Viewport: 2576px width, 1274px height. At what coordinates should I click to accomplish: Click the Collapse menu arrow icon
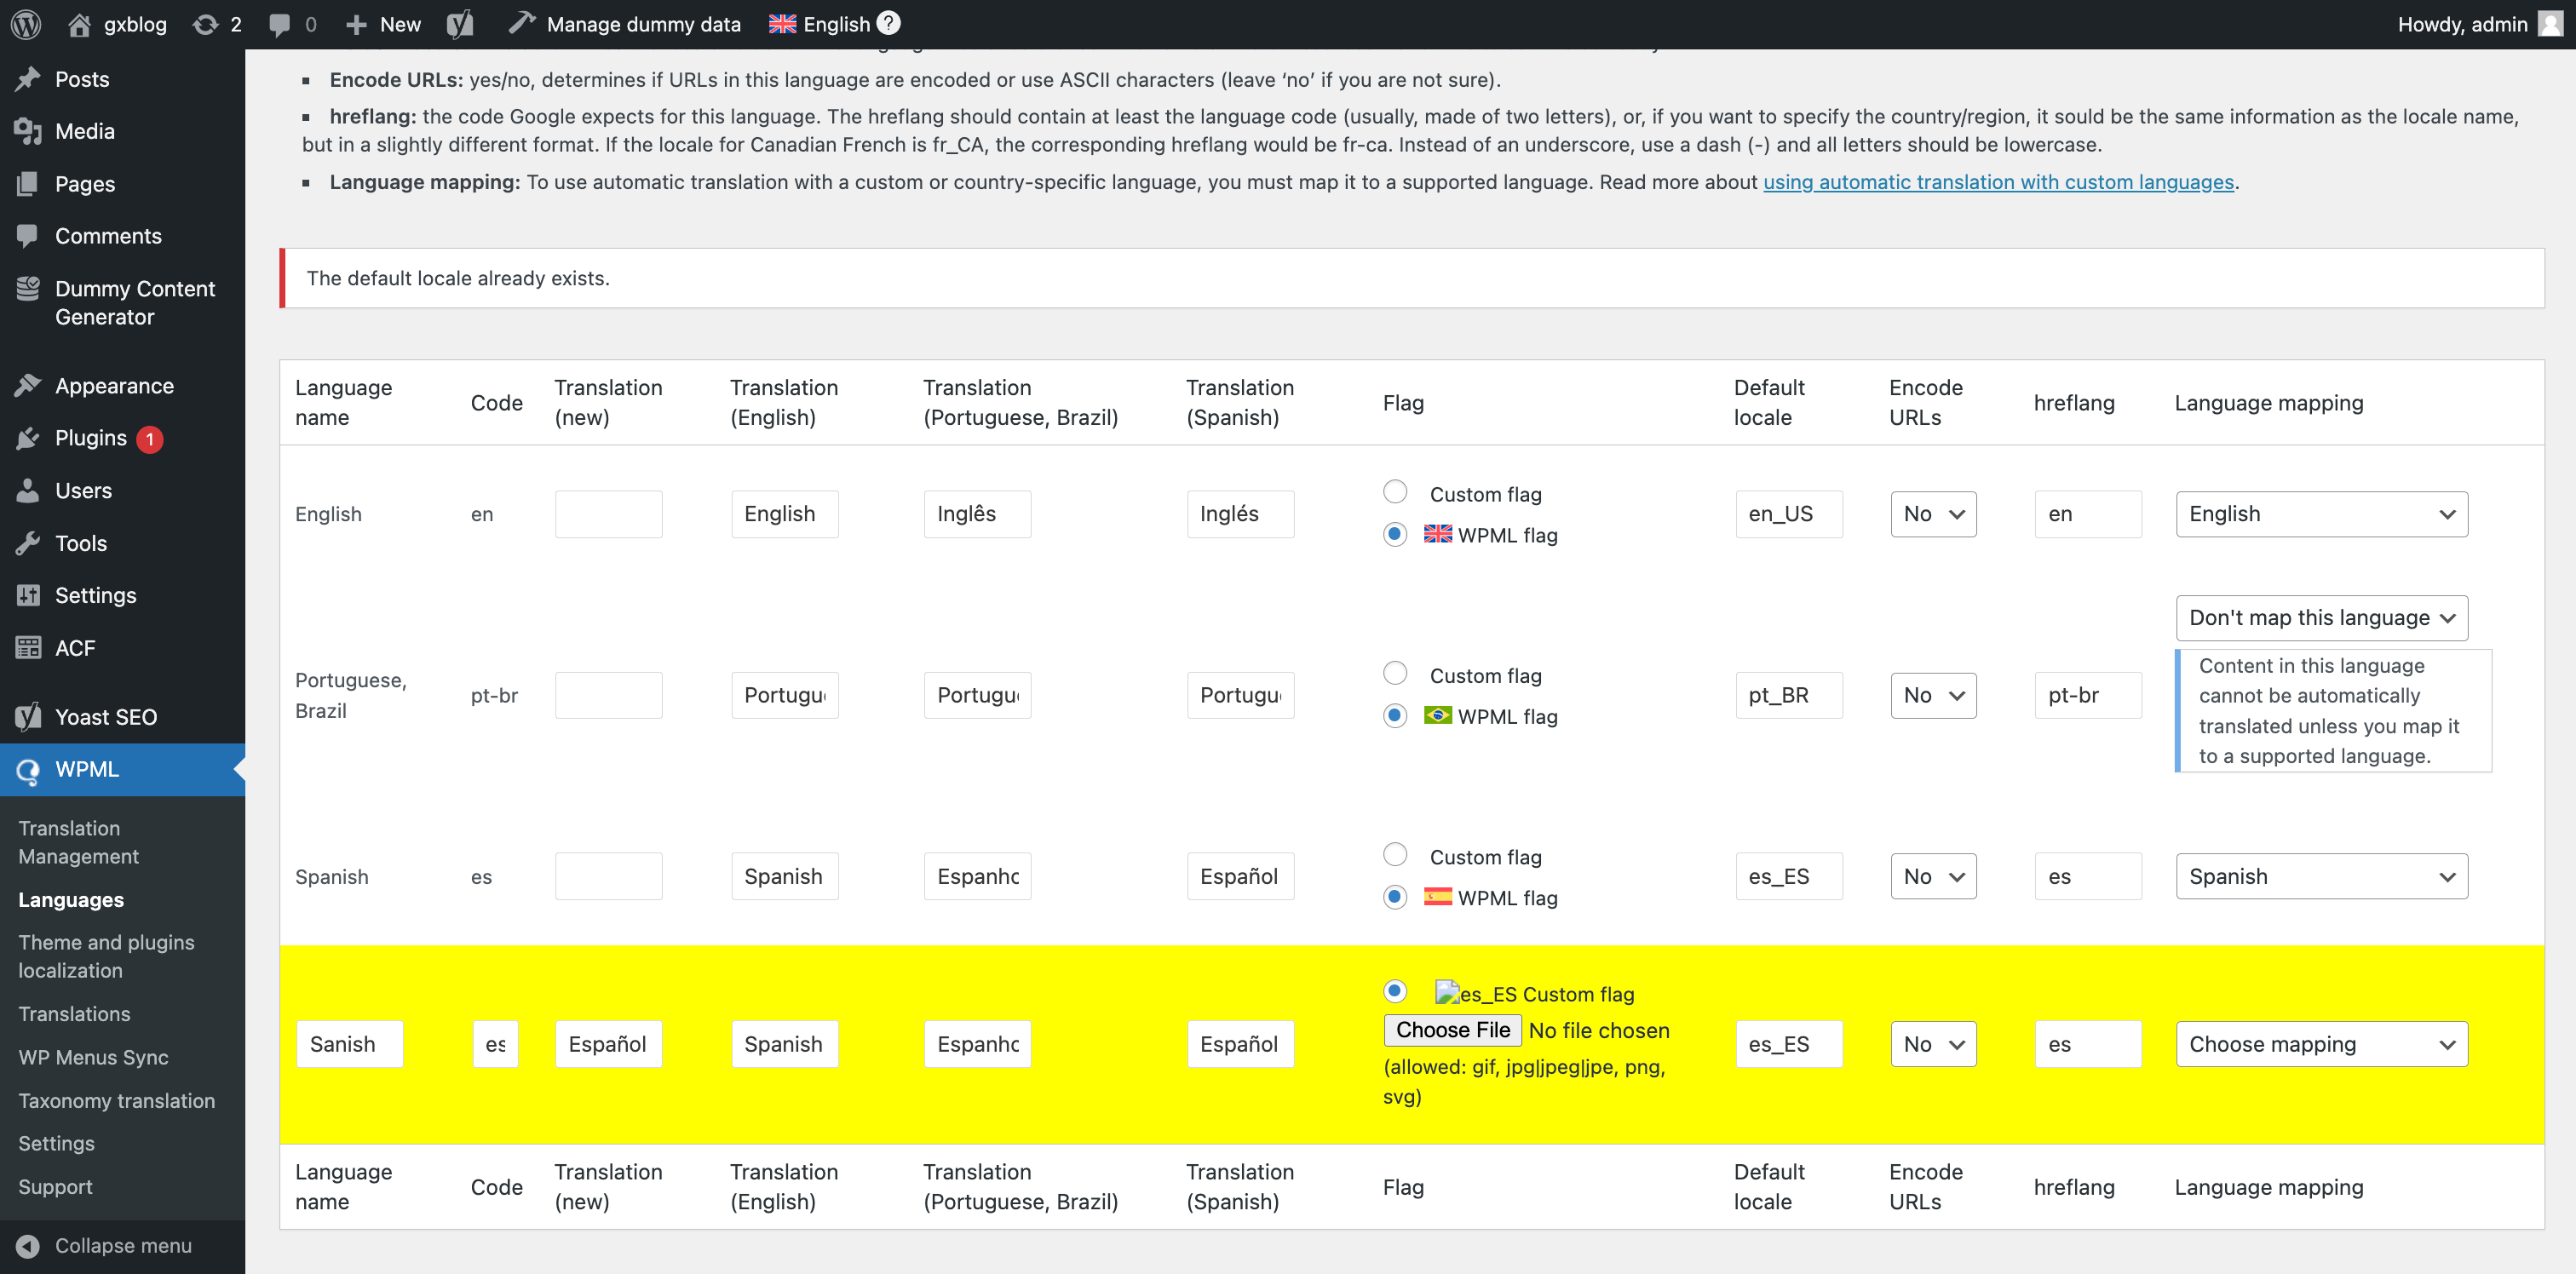[x=28, y=1245]
